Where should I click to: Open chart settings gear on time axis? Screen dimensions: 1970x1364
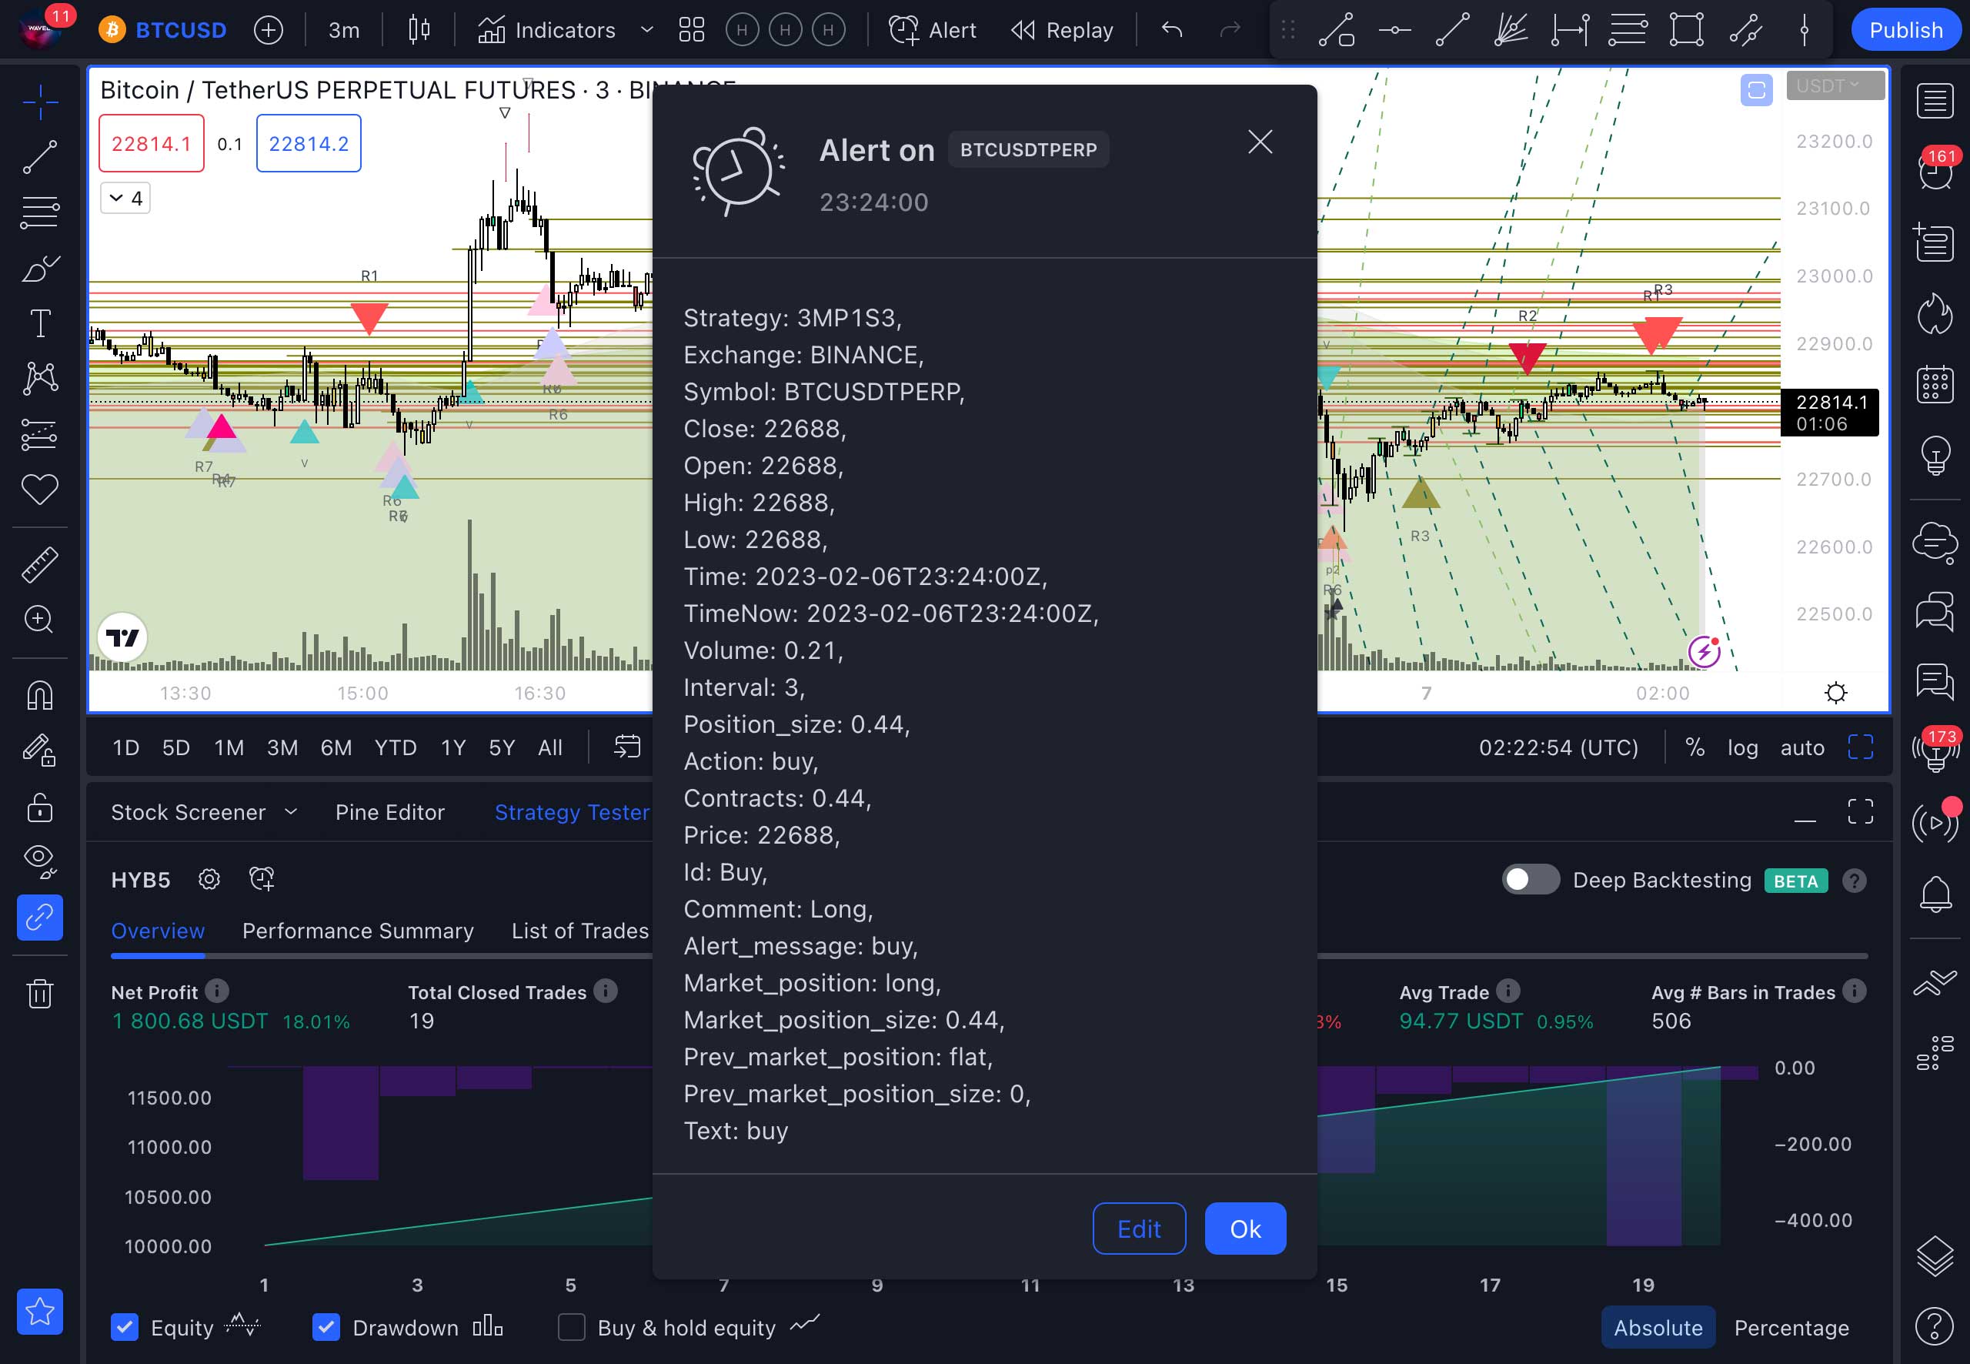coord(1835,692)
